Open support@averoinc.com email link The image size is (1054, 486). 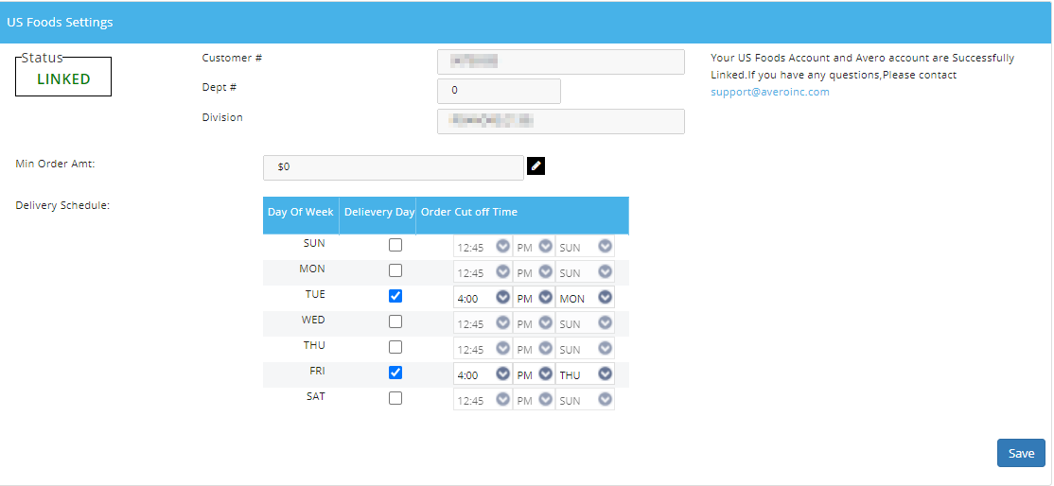click(769, 92)
